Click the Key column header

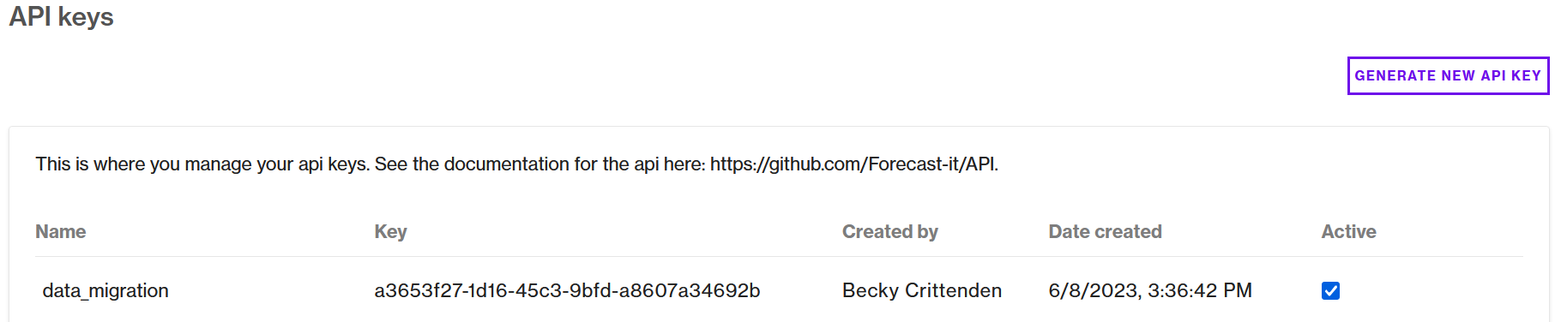pos(390,231)
